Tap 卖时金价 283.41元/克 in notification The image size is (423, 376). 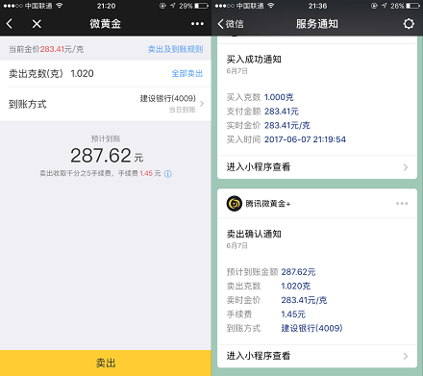304,300
